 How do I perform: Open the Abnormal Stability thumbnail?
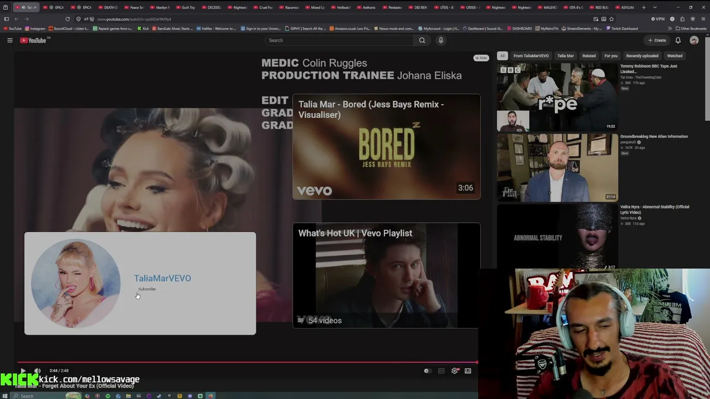click(557, 237)
